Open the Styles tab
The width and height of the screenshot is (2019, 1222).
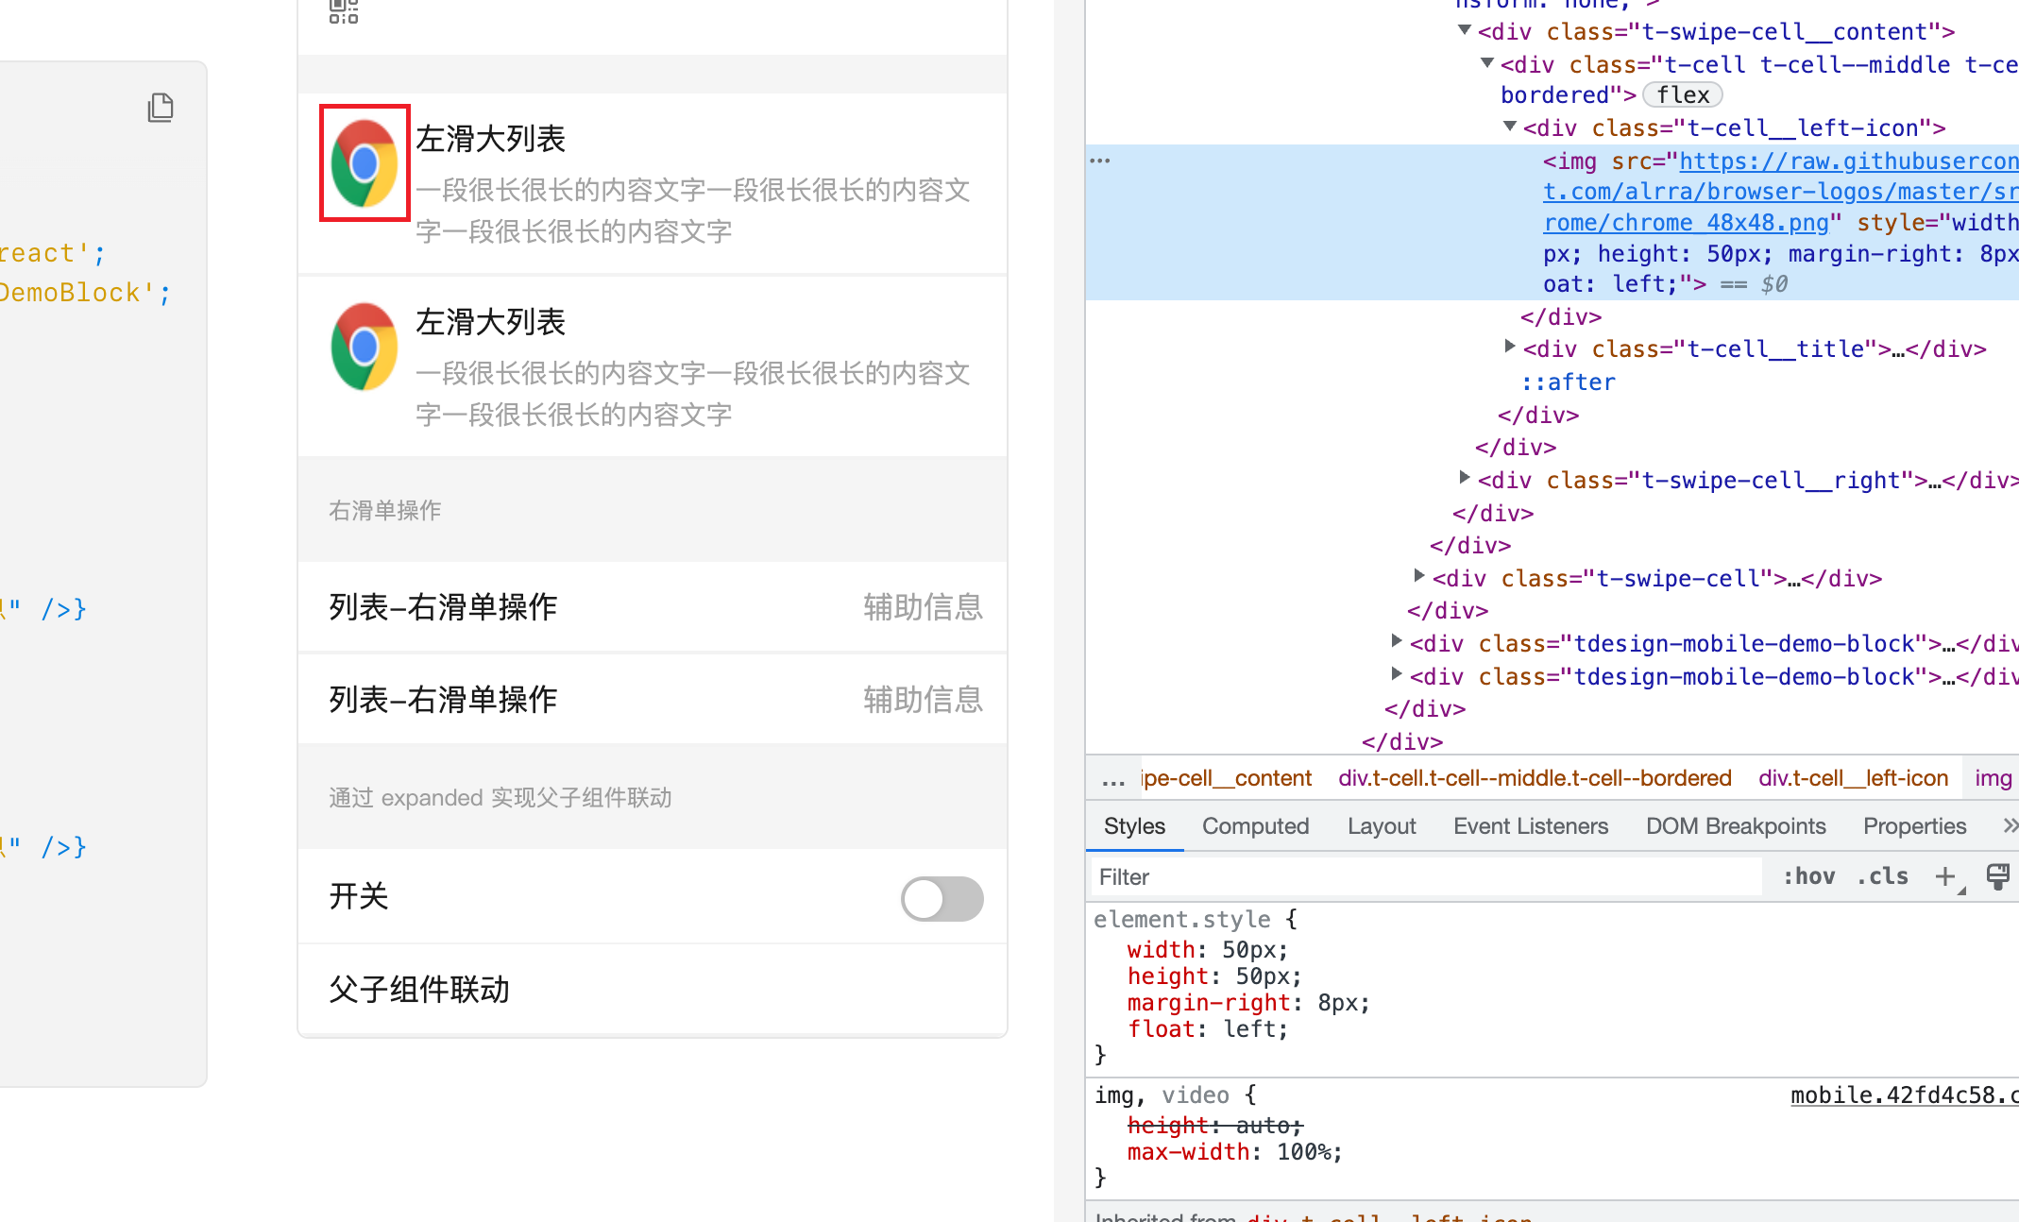pos(1134,826)
